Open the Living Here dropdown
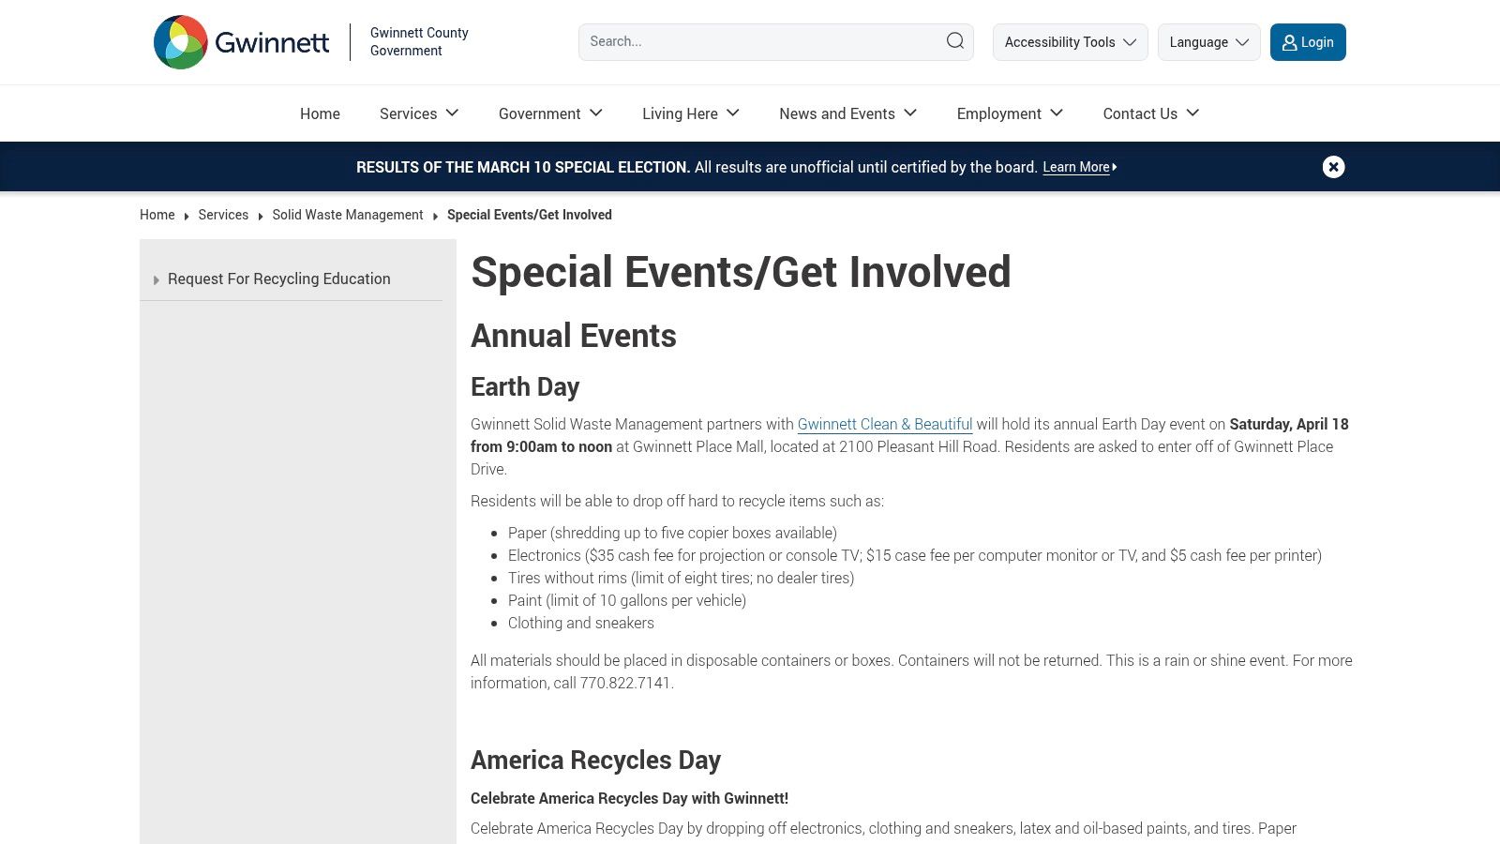 pos(690,113)
